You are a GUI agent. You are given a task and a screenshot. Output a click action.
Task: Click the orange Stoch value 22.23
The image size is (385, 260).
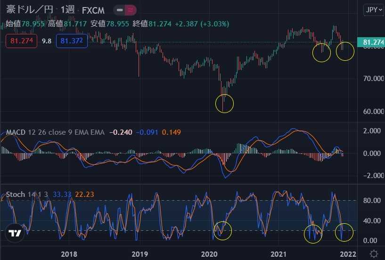[x=84, y=195]
